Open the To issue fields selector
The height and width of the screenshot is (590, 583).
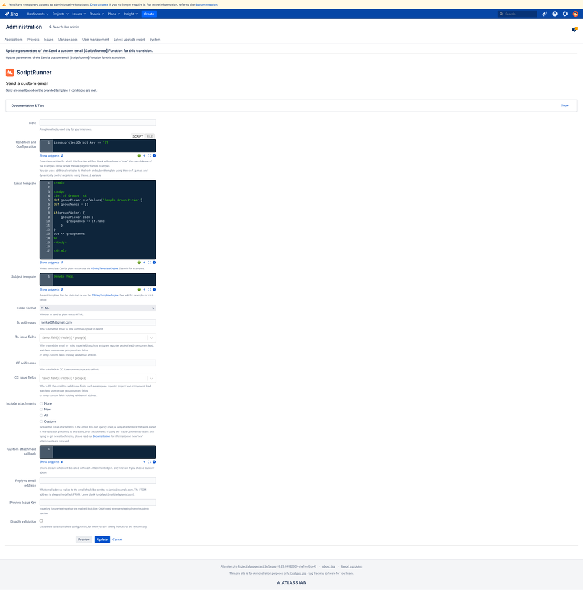(97, 337)
